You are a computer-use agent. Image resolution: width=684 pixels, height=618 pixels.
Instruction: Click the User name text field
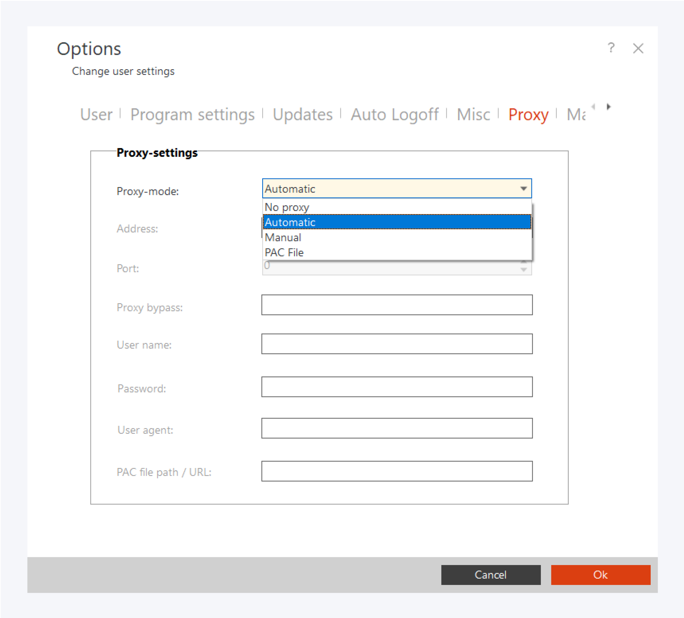pyautogui.click(x=396, y=343)
